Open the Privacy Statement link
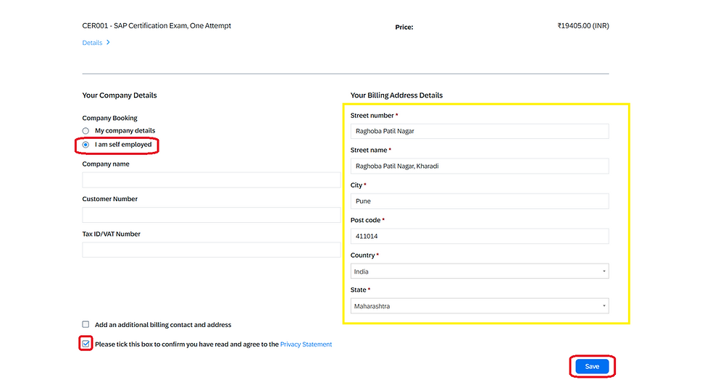This screenshot has width=710, height=385. click(x=306, y=344)
